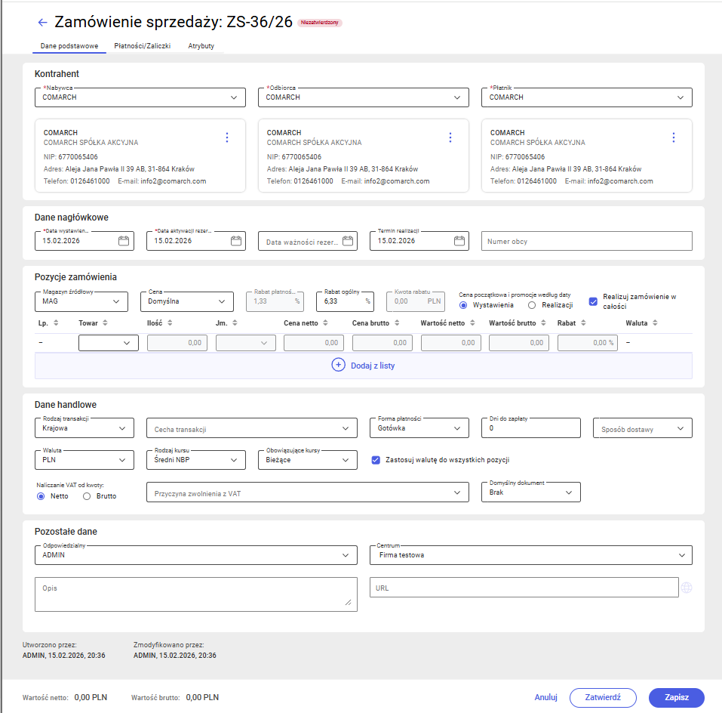
Task: Open the Atrybuty tab
Action: coord(201,46)
